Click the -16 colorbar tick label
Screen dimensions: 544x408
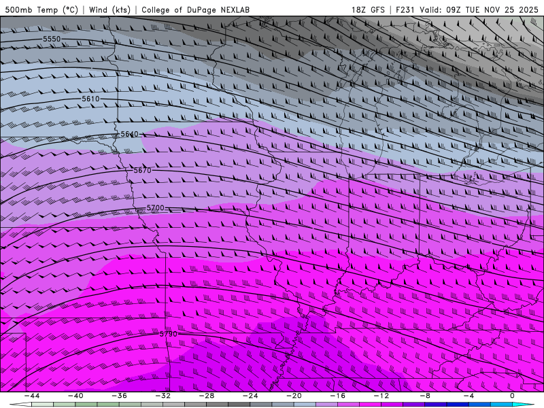pyautogui.click(x=338, y=396)
